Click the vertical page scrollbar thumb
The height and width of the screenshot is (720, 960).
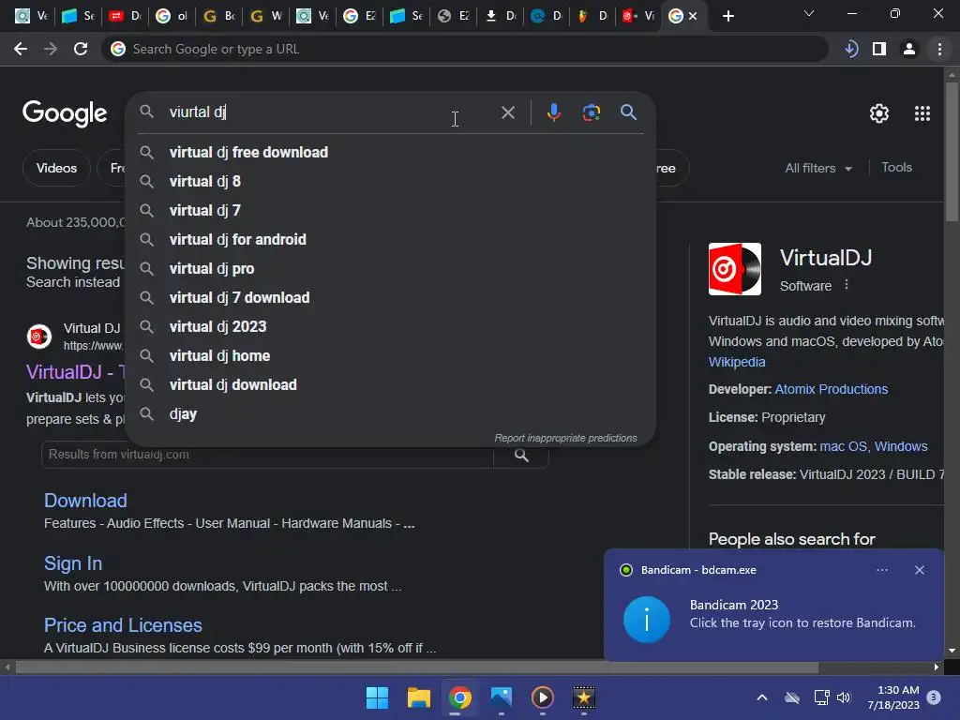point(952,151)
